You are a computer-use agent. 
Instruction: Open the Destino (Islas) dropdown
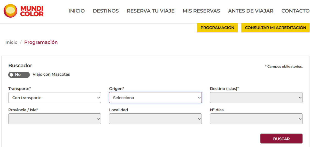256,98
